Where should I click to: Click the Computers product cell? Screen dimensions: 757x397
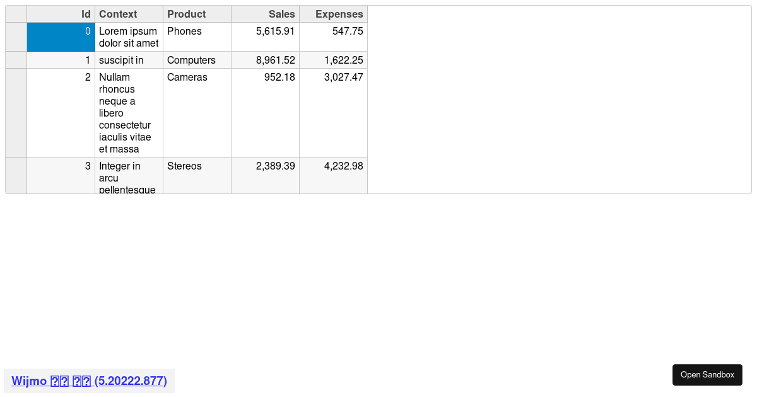point(197,60)
